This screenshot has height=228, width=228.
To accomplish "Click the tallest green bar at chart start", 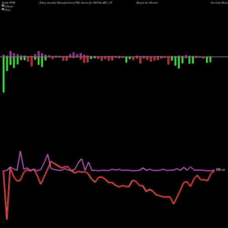I will (x=4, y=74).
